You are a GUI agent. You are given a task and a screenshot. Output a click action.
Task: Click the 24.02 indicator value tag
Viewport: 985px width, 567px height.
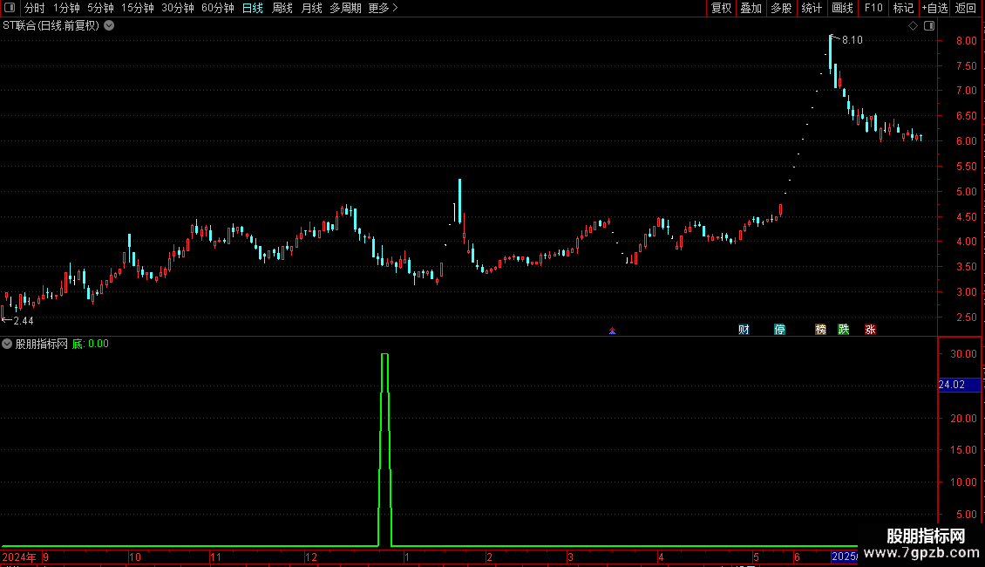pos(959,385)
